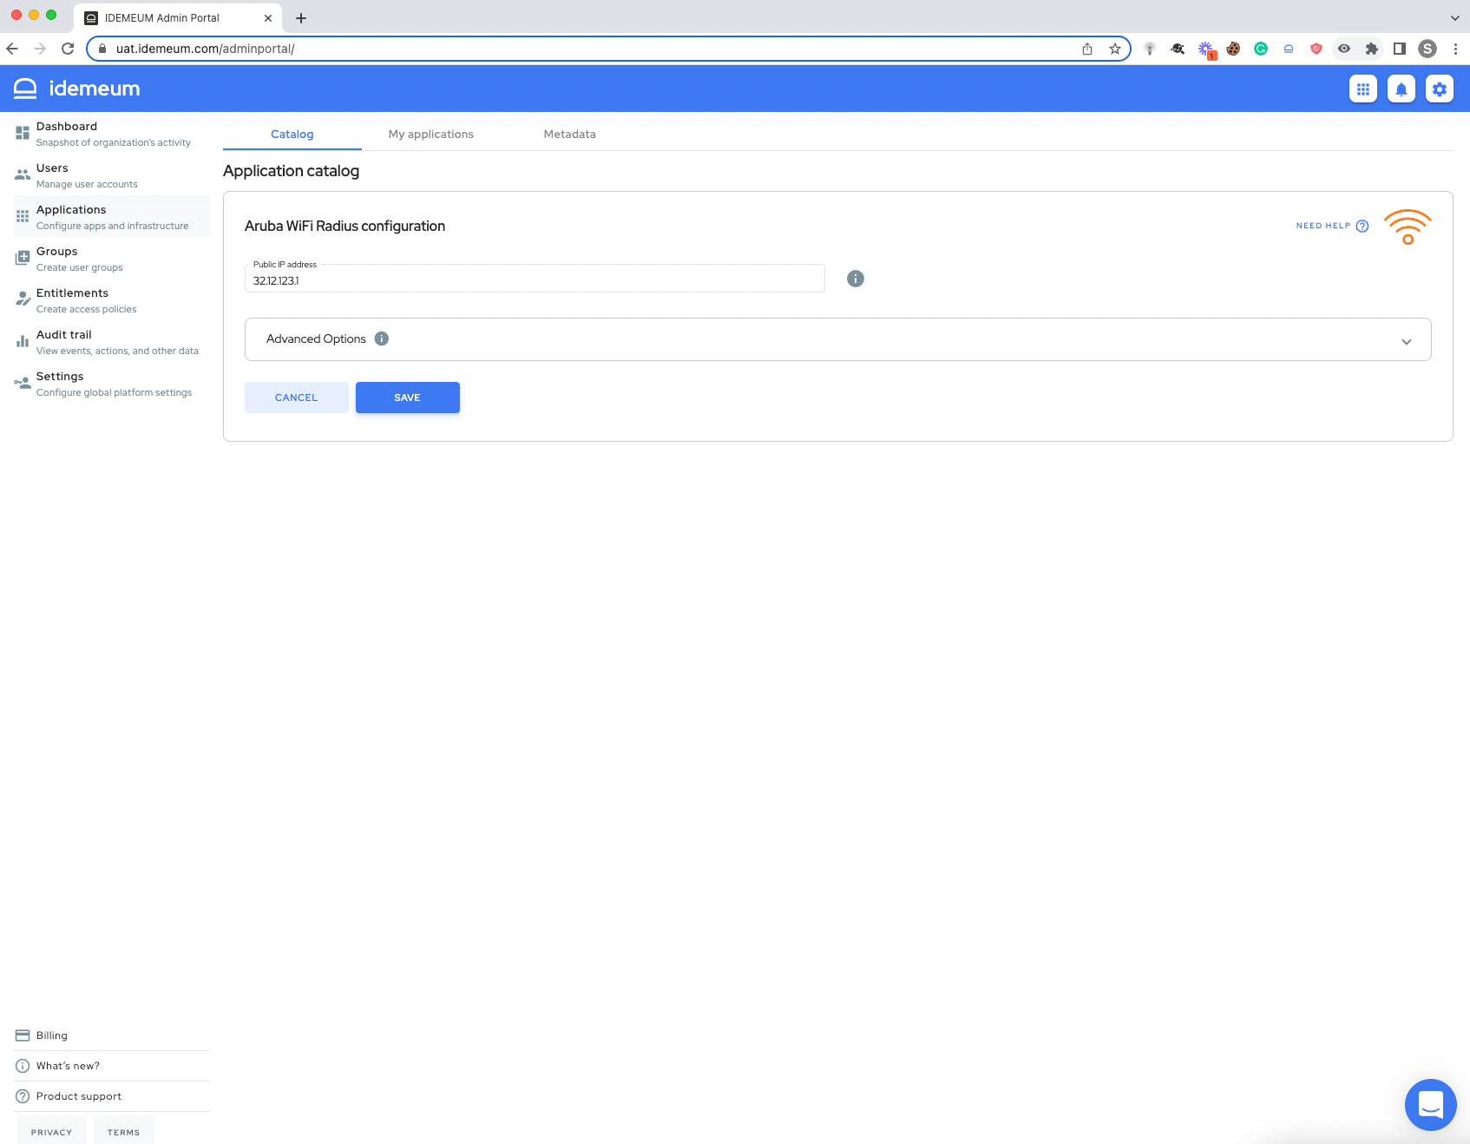
Task: Open the browser side panel icon
Action: 1400,49
